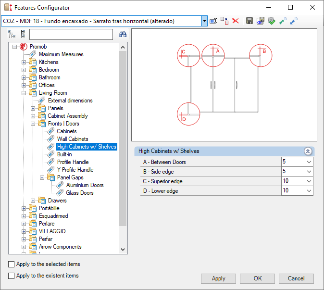Select Built-in item
The width and height of the screenshot is (324, 290).
tap(64, 154)
